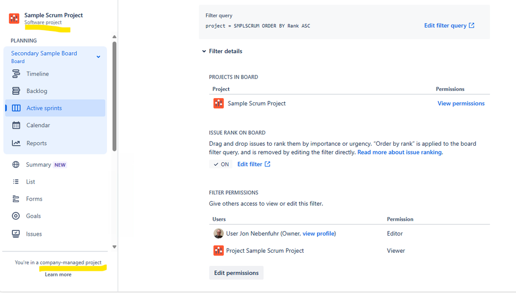Screen dimensions: 516x293
Task: Click the Sample Scrum Project title in sidebar
Action: [53, 15]
